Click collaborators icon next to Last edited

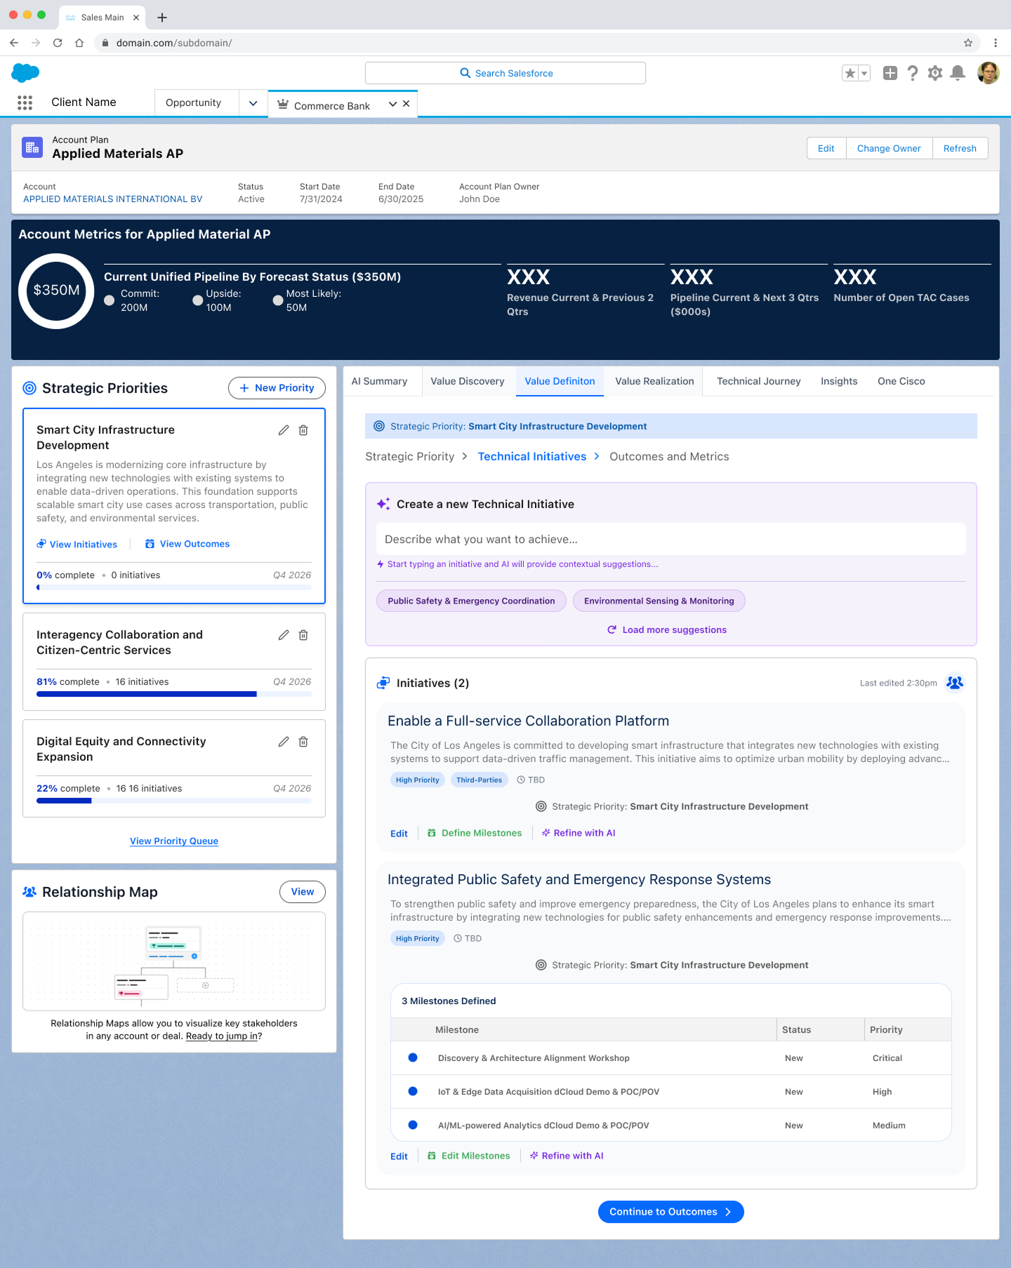pos(954,683)
